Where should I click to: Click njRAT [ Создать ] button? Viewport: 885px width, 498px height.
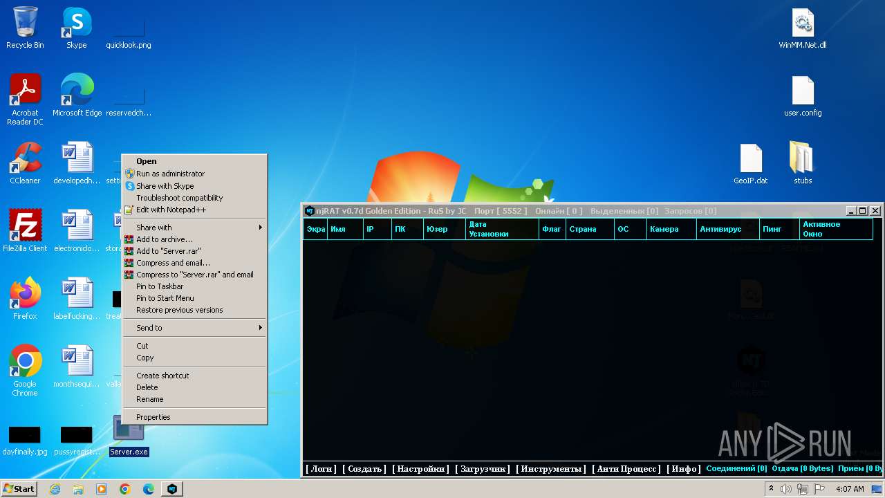(x=364, y=469)
